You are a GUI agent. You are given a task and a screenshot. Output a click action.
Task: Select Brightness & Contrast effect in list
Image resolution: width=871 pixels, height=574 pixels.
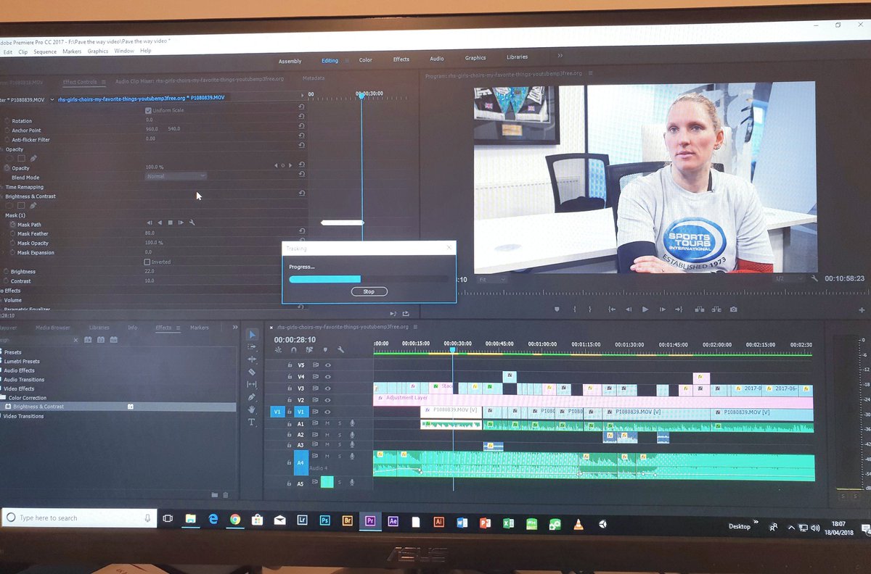pyautogui.click(x=118, y=407)
